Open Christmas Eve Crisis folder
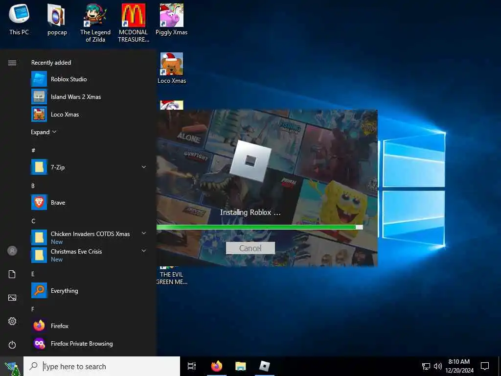Screen dimensions: 501x376 point(89,255)
